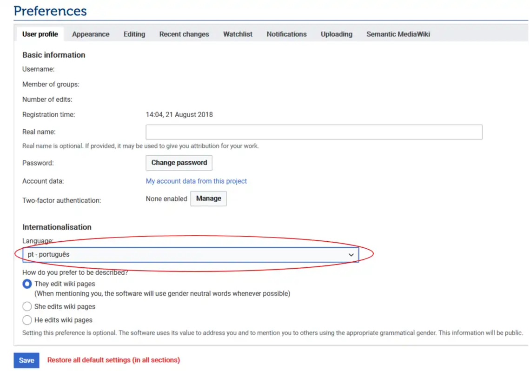530x371 pixels.
Task: Click the Language dropdown chevron arrow
Action: coord(351,255)
